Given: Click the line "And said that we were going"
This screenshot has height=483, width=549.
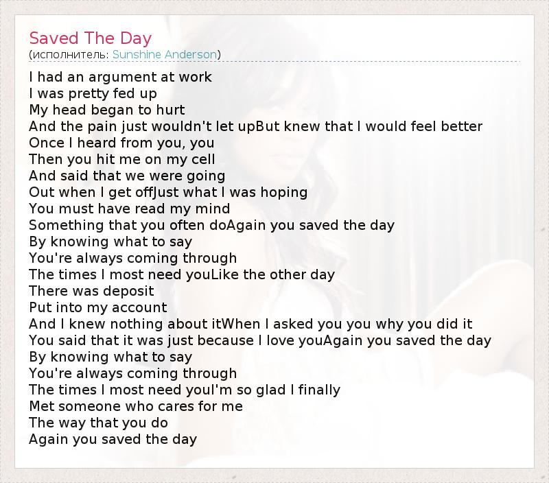Looking at the screenshot, I should pyautogui.click(x=127, y=176).
